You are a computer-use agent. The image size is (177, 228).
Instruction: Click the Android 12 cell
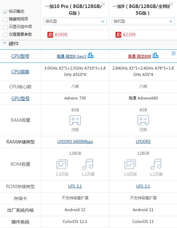point(75,210)
